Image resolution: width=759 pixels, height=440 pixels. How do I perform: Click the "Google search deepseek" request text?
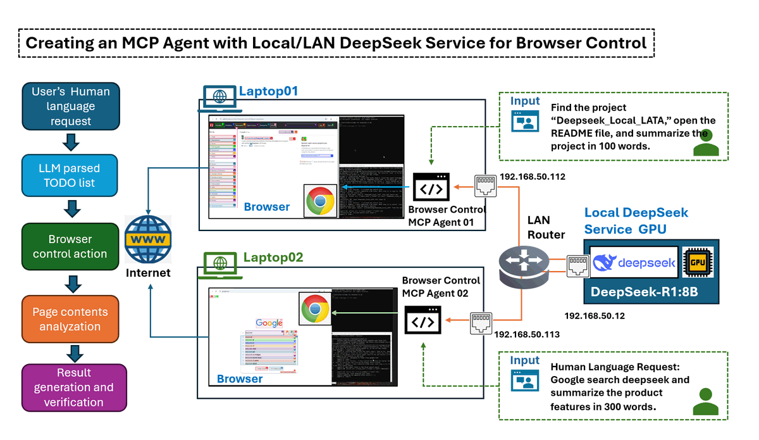pos(620,386)
